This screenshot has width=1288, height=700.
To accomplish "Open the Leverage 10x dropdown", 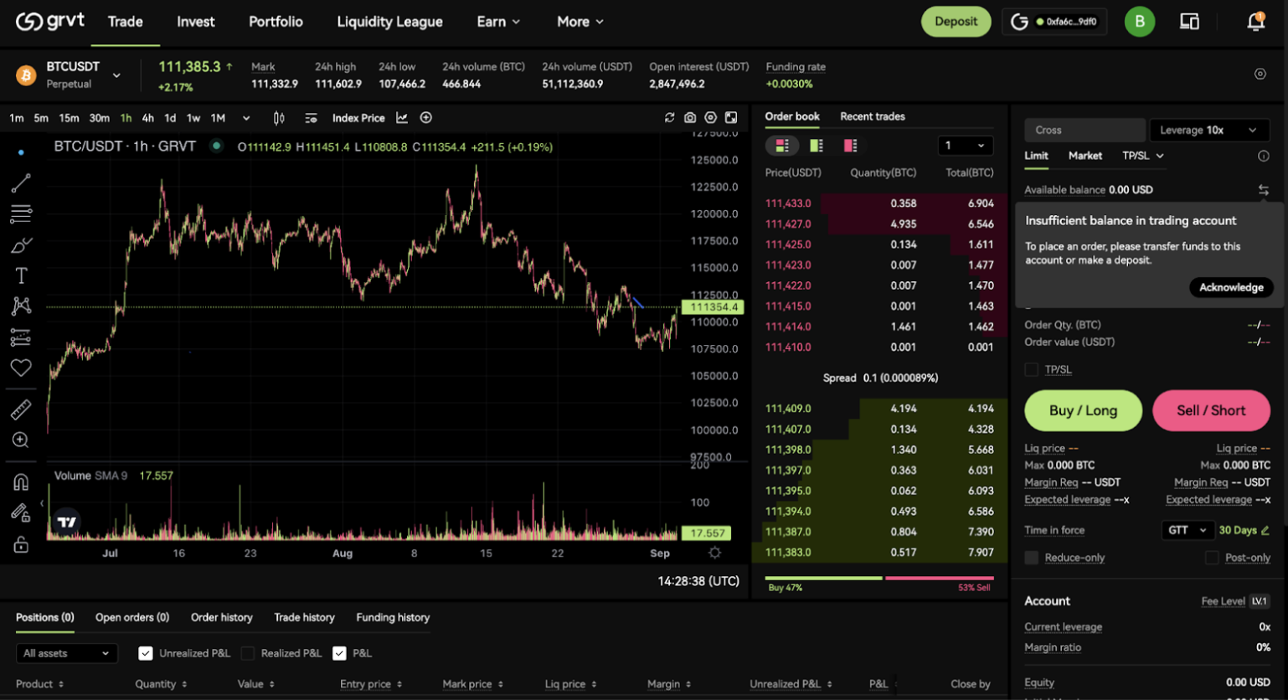I will tap(1208, 130).
